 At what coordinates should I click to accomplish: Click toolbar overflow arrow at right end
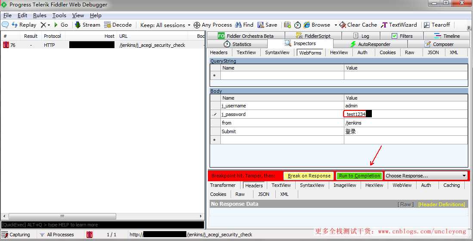click(469, 27)
